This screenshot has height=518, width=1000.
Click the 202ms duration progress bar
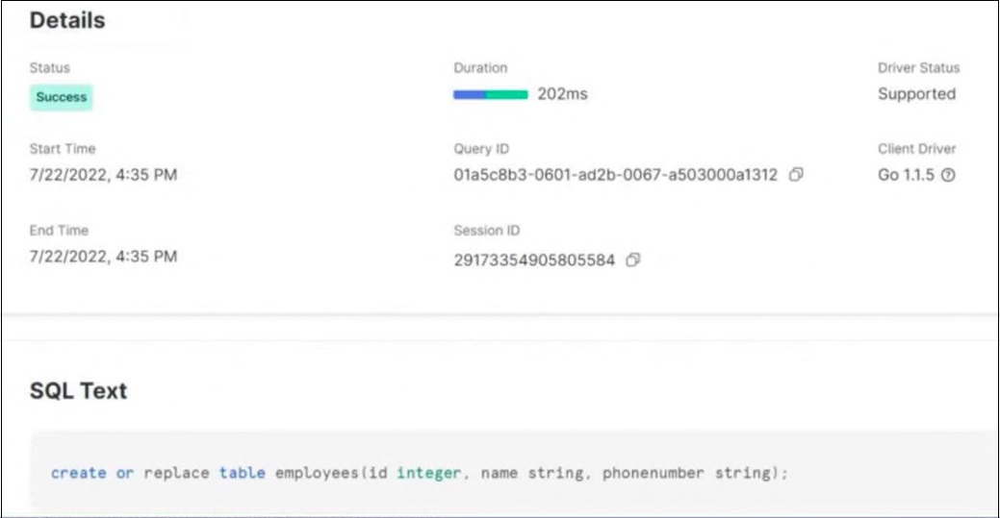point(491,95)
